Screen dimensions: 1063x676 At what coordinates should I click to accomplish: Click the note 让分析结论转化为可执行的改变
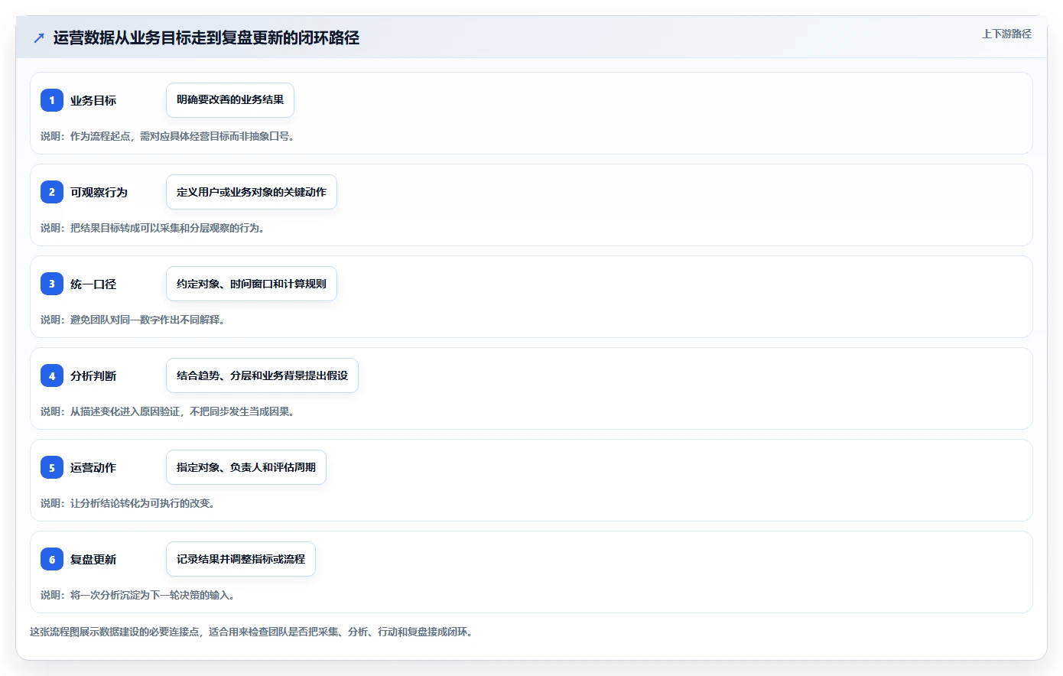point(128,503)
